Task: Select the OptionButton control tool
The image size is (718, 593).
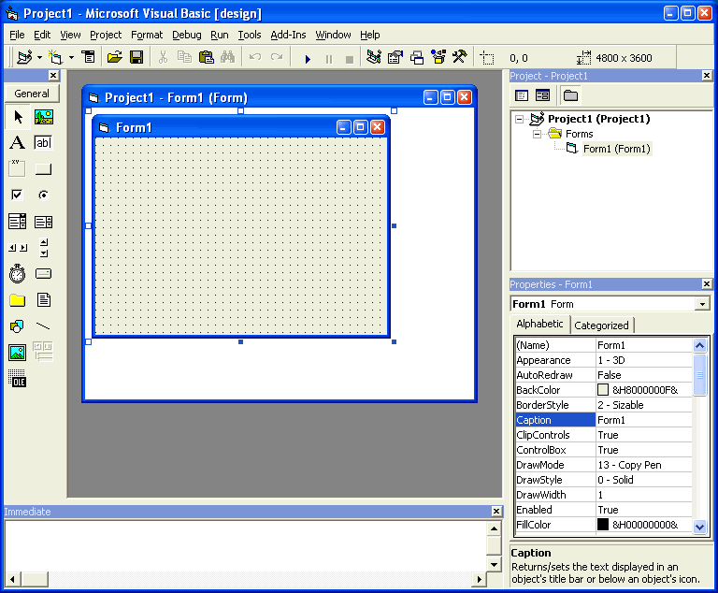Action: point(44,195)
